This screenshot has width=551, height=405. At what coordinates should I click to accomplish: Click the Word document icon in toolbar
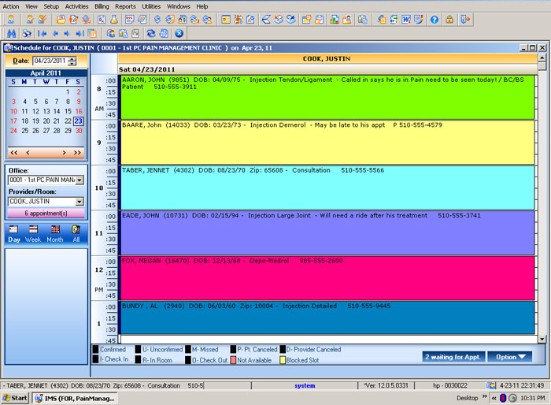tap(407, 20)
